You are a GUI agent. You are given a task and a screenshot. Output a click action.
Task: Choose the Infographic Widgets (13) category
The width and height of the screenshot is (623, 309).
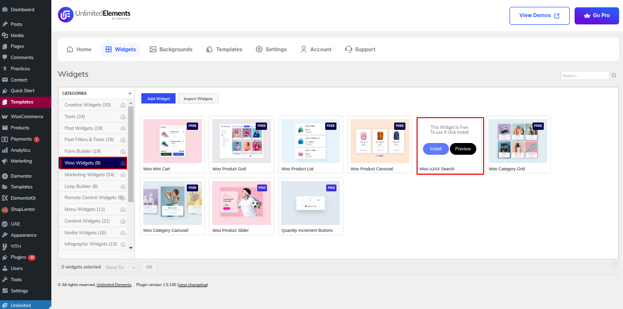[93, 244]
